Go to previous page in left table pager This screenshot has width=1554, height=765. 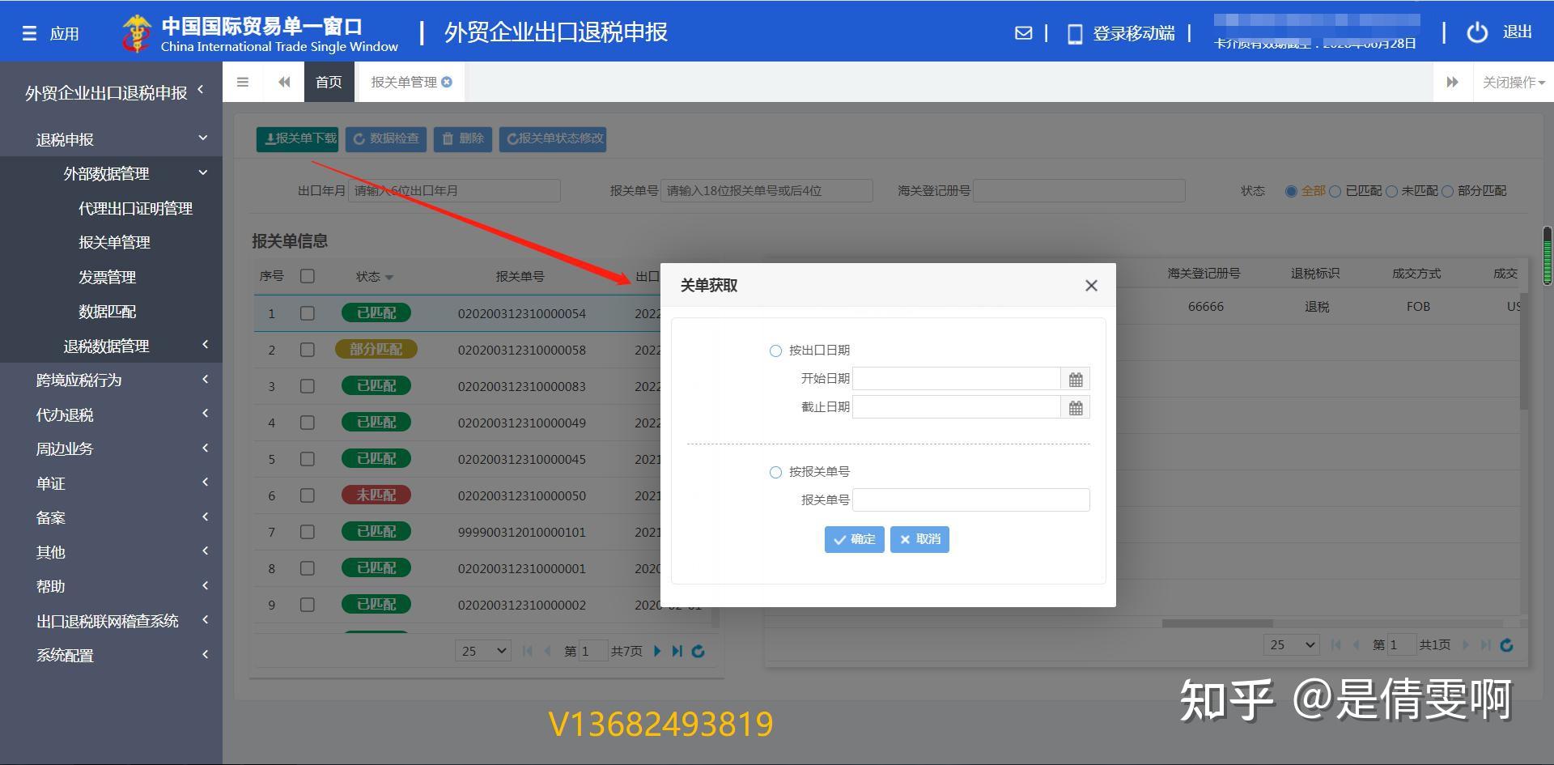[548, 651]
